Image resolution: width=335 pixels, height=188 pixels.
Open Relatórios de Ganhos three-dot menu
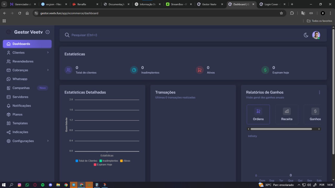pos(319,92)
